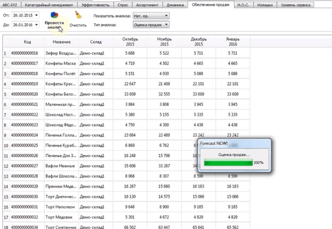332x229 pixels.
Task: Click October value 8 968
Action: click(130, 176)
